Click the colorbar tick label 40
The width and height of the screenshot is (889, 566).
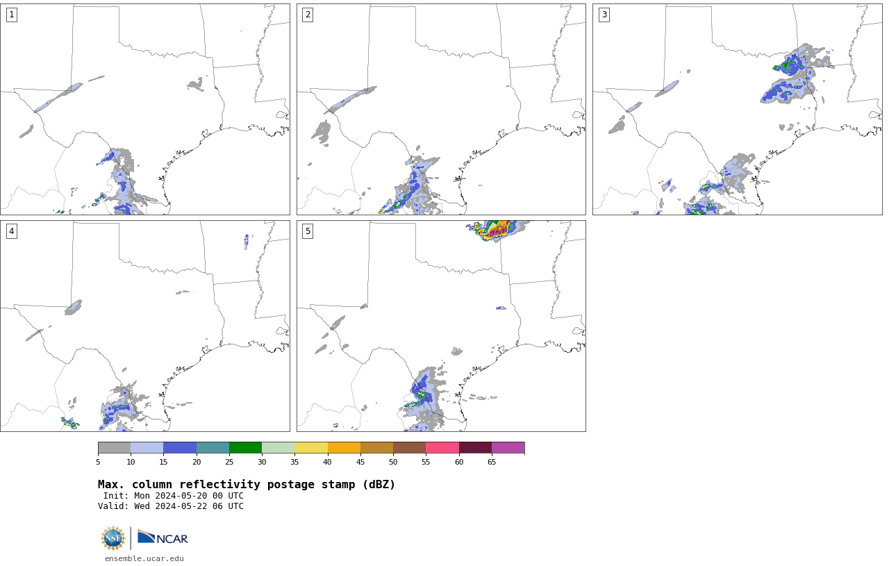tap(327, 462)
